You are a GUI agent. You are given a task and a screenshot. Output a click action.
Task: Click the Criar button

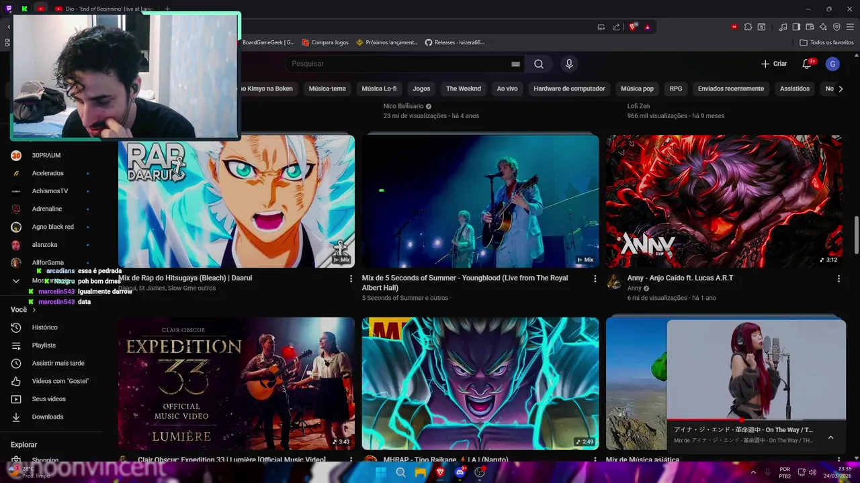tap(774, 64)
